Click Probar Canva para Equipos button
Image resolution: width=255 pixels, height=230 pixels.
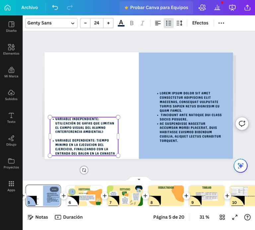tap(156, 7)
